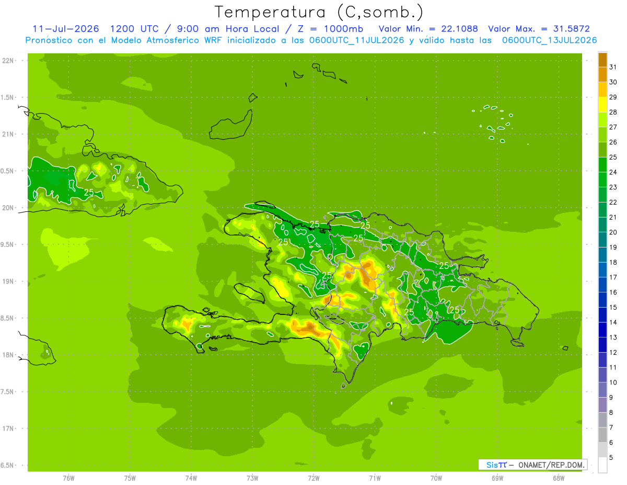Click the "72W" longitude label
This screenshot has height=485, width=627.
[x=313, y=478]
